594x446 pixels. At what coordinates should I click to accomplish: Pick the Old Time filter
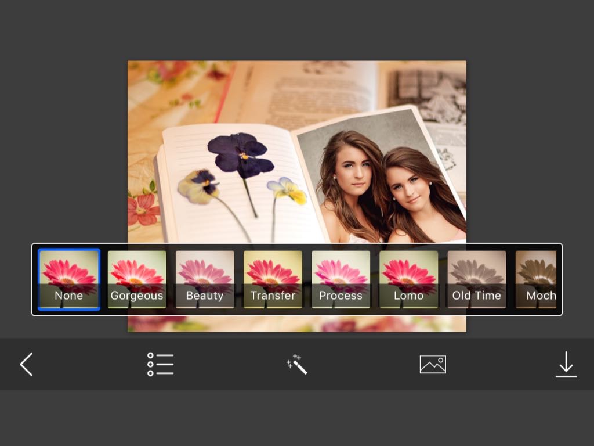point(476,279)
